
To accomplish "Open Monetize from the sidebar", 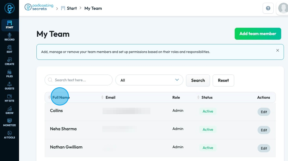I will click(10, 122).
